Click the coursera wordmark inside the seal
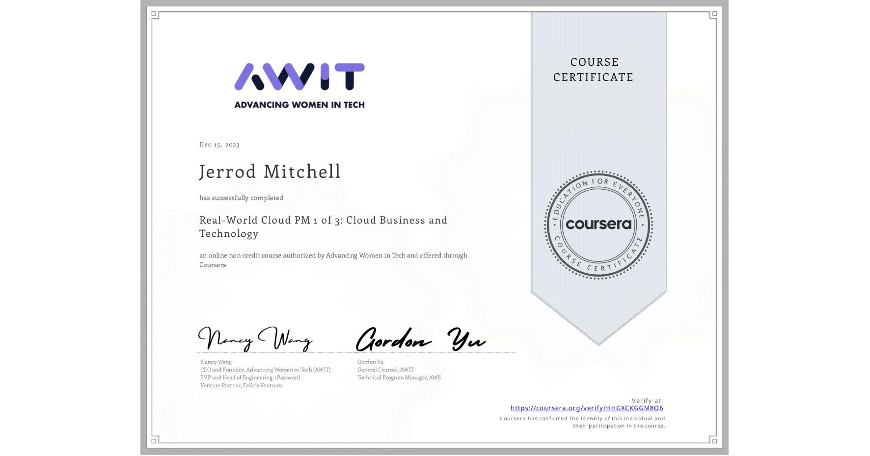Viewport: 870px width, 456px height. (x=598, y=224)
